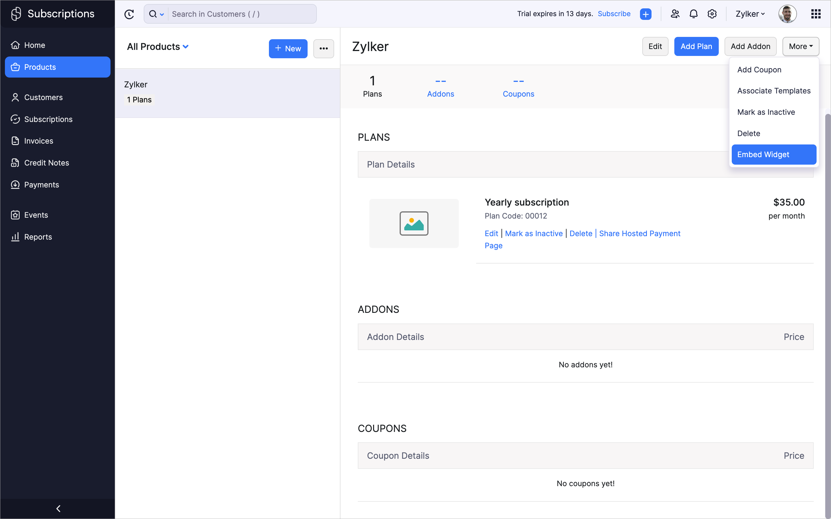Click the Yearly subscription plan title
Image resolution: width=831 pixels, height=519 pixels.
tap(527, 202)
